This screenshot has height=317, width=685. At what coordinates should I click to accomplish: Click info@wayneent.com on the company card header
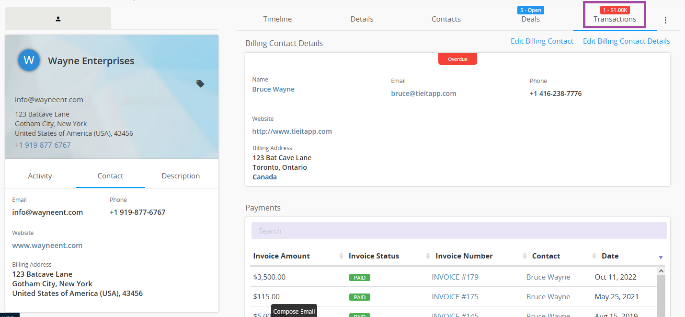pyautogui.click(x=49, y=100)
